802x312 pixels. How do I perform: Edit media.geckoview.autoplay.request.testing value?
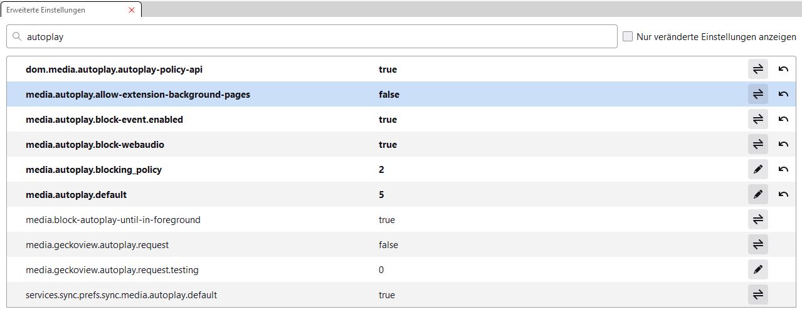point(757,270)
